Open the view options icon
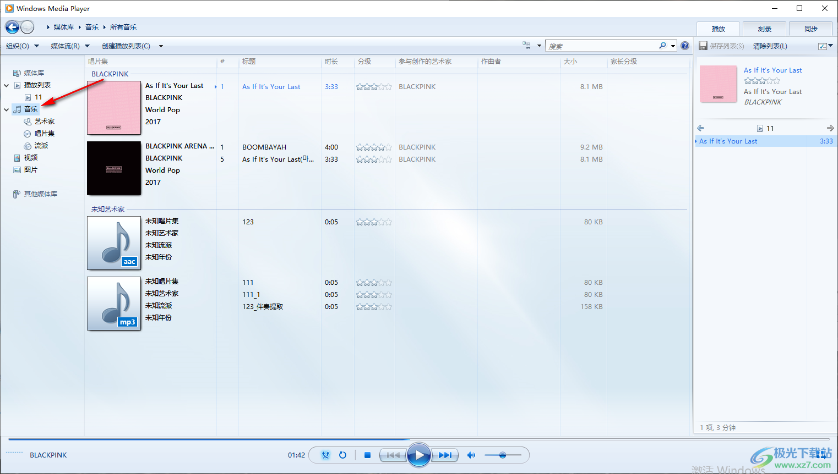This screenshot has width=838, height=474. [x=526, y=46]
